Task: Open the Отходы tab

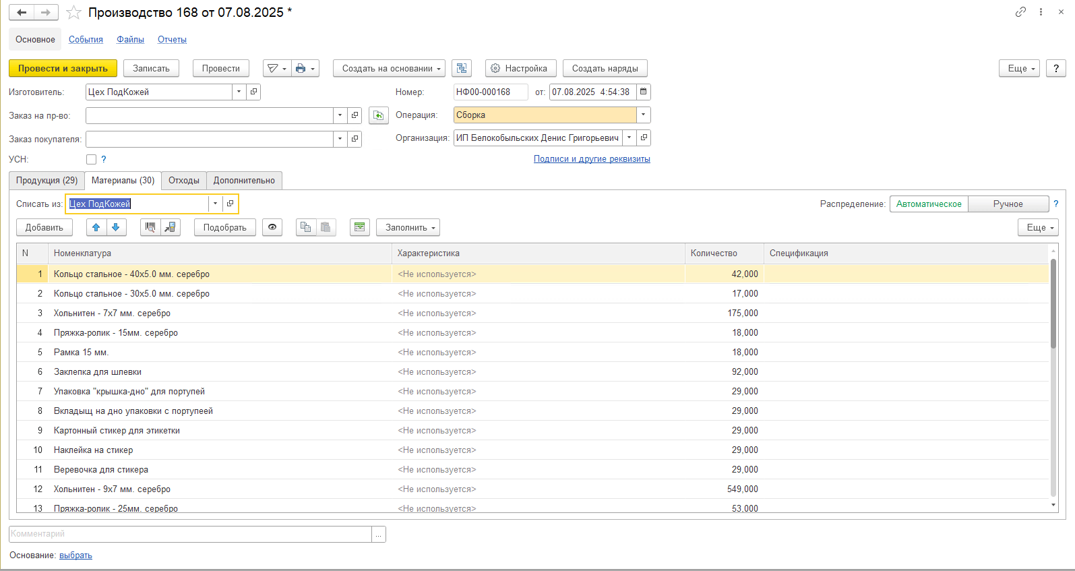Action: point(183,180)
